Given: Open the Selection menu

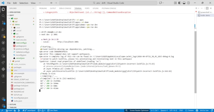Looking at the screenshot, I should click(x=24, y=3).
